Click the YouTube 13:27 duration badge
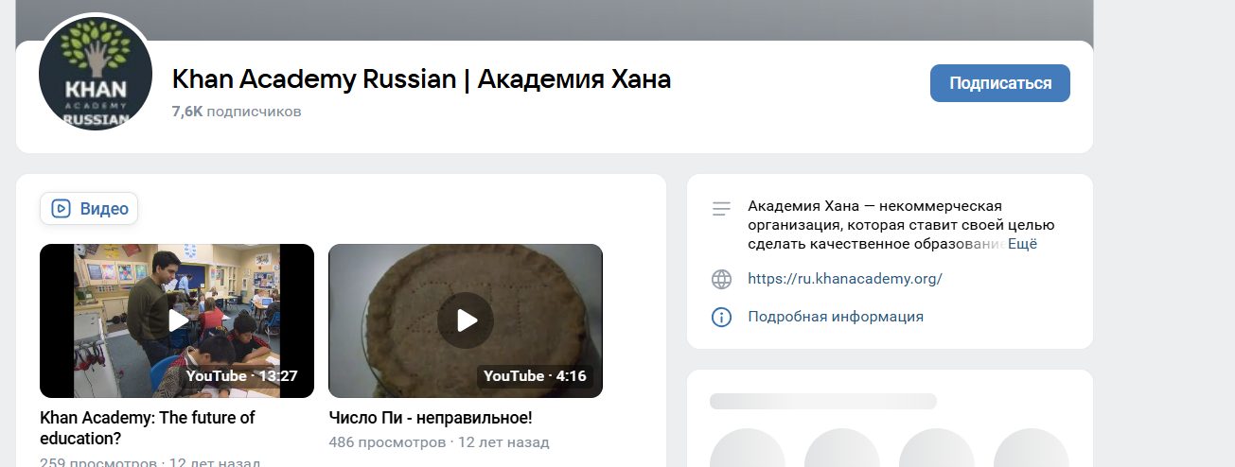The height and width of the screenshot is (467, 1235). (242, 376)
